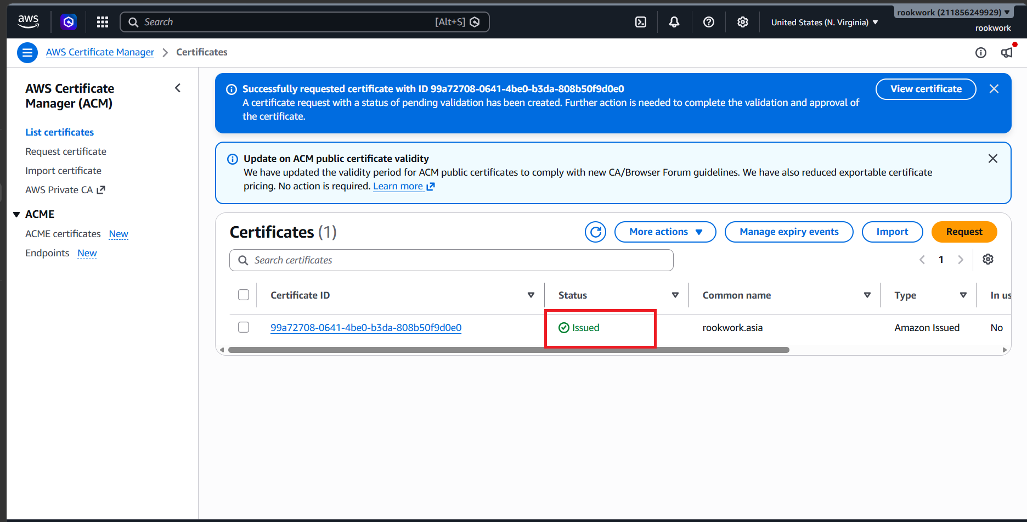Refresh the certificates list
1027x522 pixels.
(x=595, y=232)
